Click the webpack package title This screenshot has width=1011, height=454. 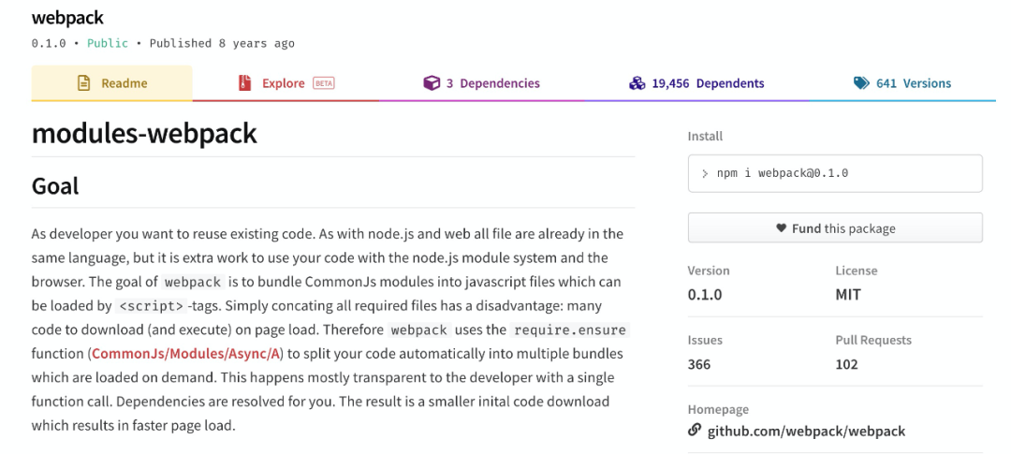point(67,18)
